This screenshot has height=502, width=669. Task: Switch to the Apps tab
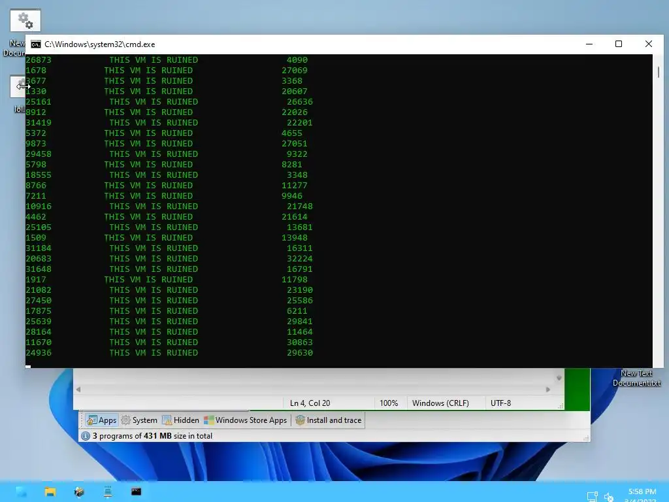(x=101, y=420)
